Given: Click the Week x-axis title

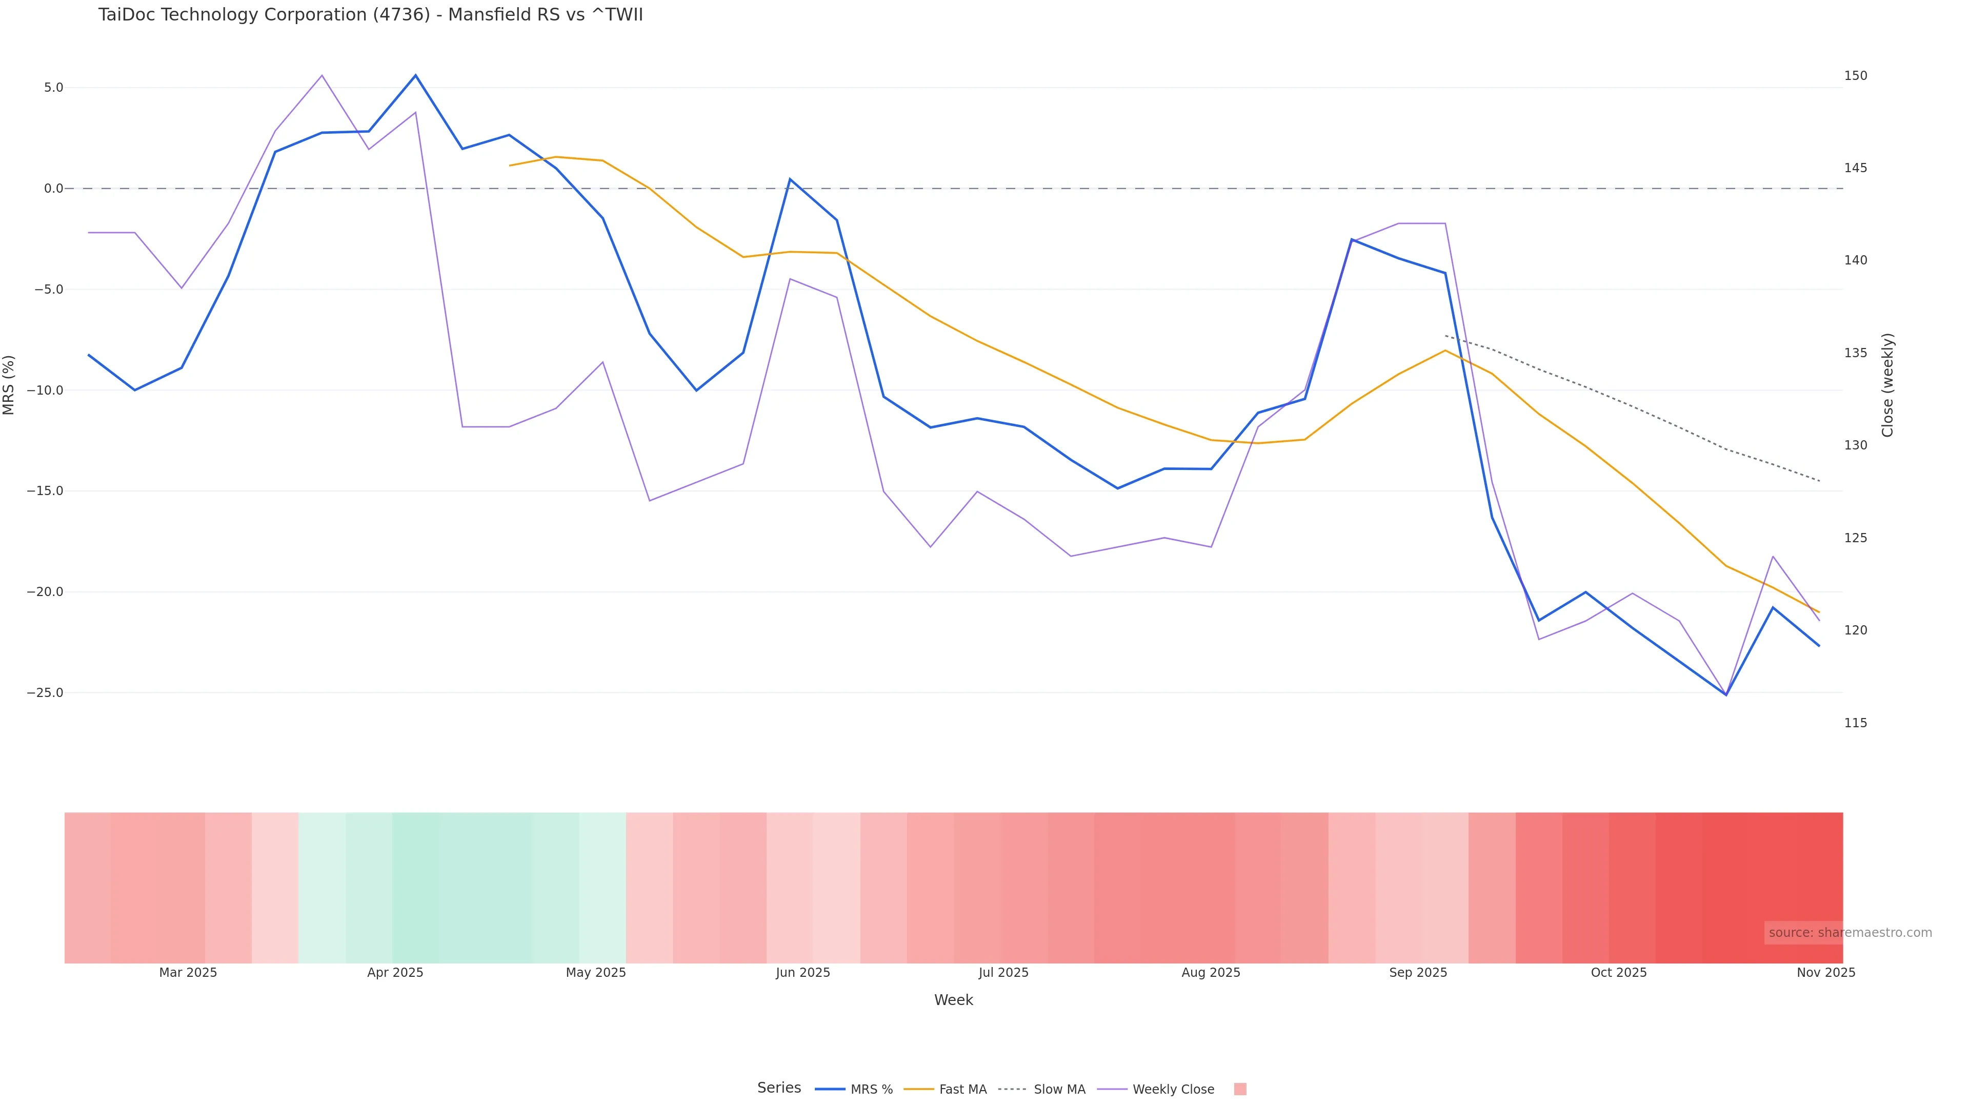Looking at the screenshot, I should click(953, 1000).
